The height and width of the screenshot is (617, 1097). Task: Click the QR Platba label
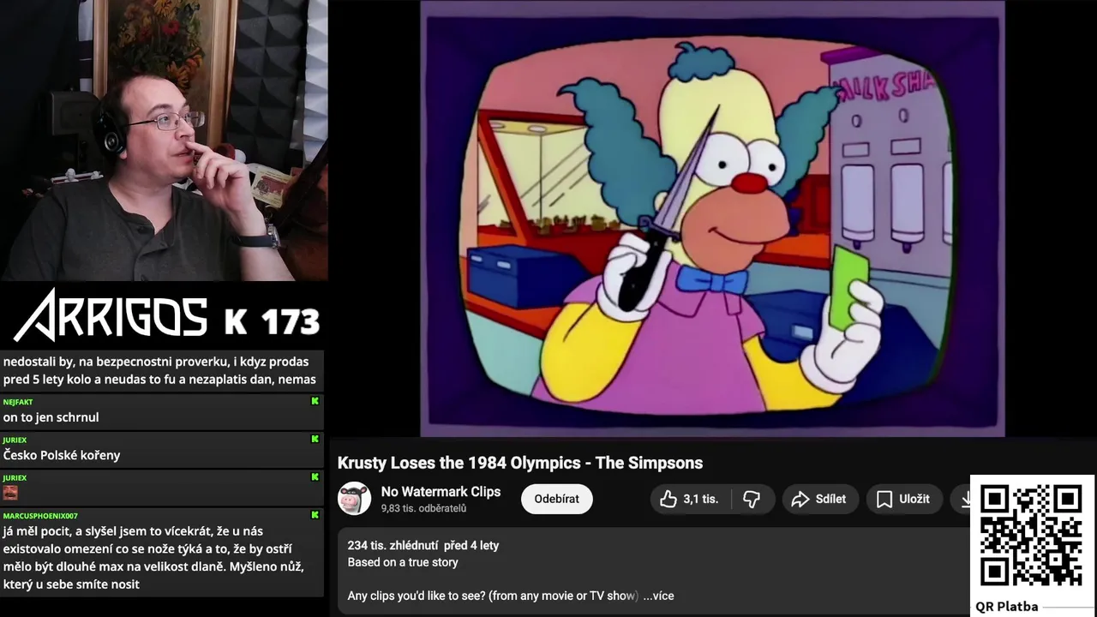[1006, 607]
